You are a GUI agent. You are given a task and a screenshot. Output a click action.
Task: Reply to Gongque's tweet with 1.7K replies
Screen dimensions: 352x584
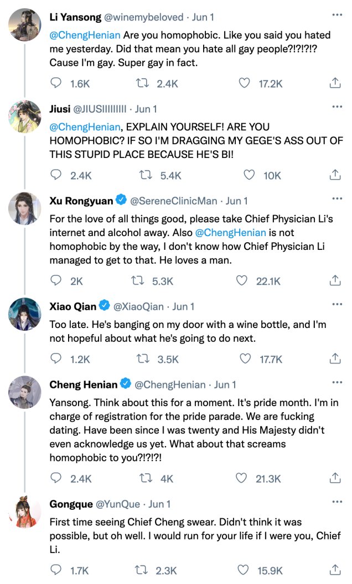point(56,570)
